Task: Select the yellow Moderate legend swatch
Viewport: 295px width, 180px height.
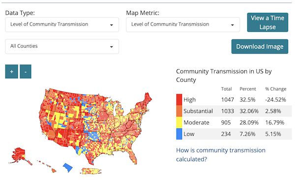Action: pyautogui.click(x=179, y=122)
